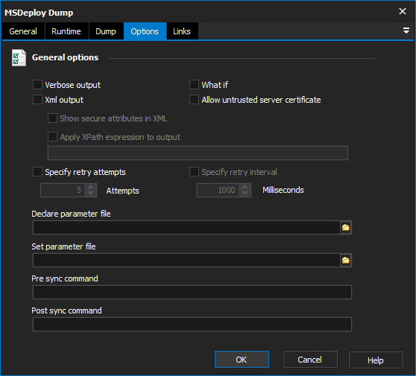
Task: Click the XPath expression text field
Action: 198,153
